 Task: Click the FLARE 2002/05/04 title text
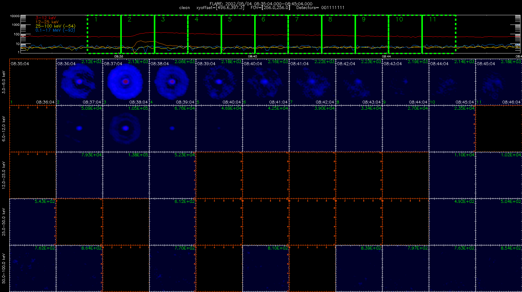(261, 4)
